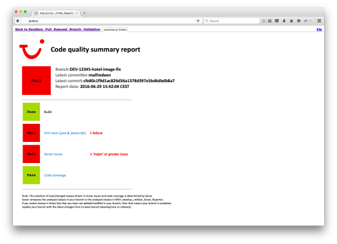Open the downloads arrow icon

tap(284, 21)
